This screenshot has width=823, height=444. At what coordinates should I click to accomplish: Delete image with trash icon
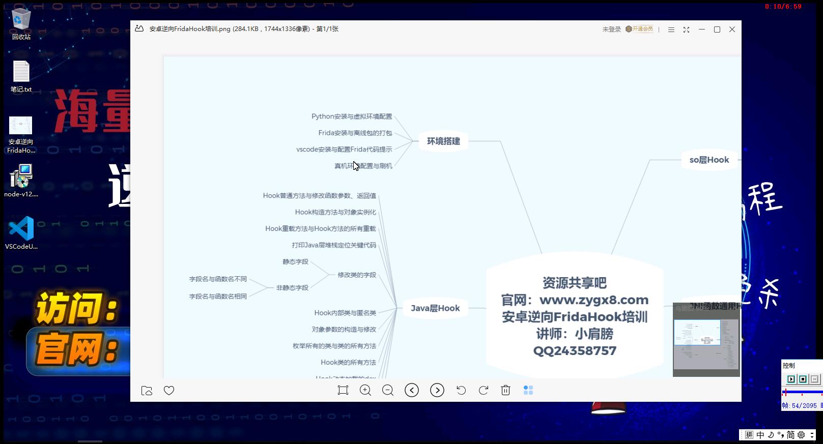pyautogui.click(x=505, y=390)
